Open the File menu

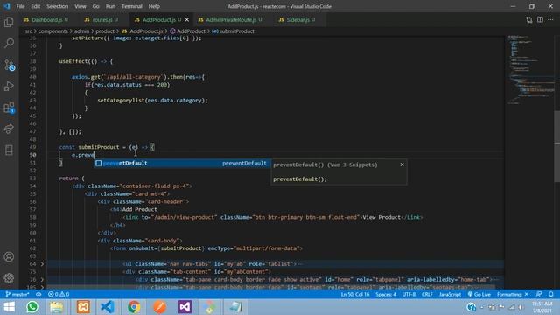point(20,6)
